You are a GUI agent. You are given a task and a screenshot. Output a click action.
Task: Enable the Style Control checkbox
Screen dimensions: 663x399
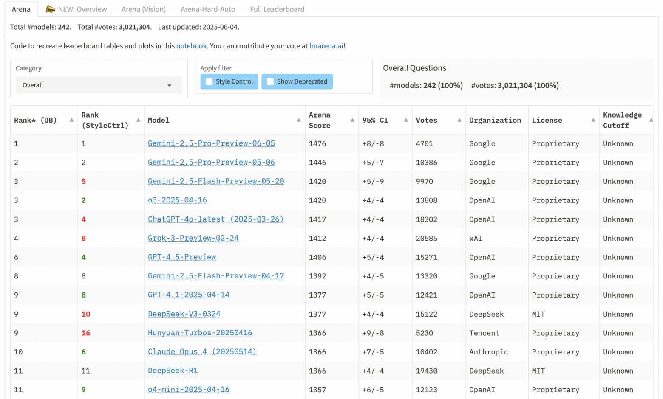point(209,81)
